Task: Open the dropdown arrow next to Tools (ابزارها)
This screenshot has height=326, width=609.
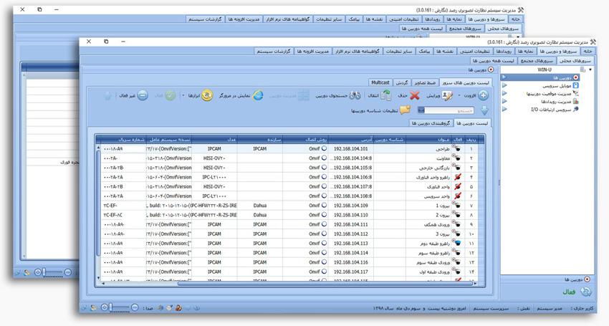Action: tap(183, 95)
